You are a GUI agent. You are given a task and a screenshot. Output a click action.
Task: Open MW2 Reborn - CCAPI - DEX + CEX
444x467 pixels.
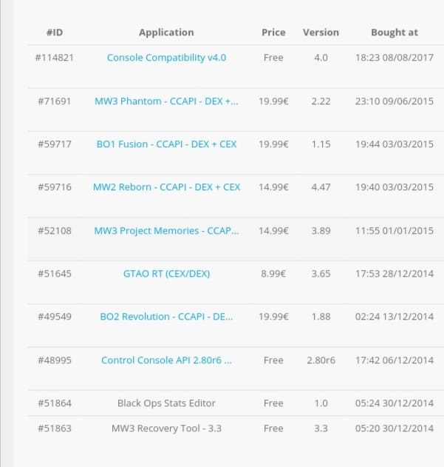coord(166,187)
